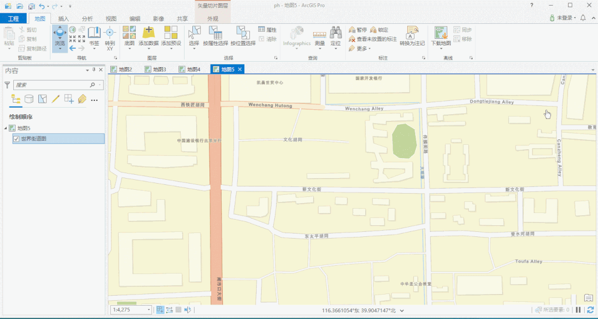Click the Contents 搜索 search field
This screenshot has height=319, width=598.
(58, 85)
